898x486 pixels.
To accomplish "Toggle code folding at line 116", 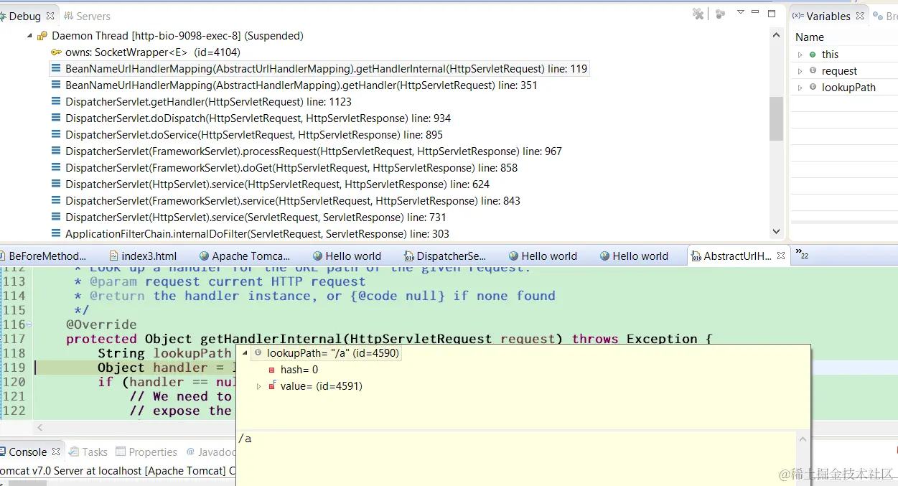I will (x=29, y=324).
